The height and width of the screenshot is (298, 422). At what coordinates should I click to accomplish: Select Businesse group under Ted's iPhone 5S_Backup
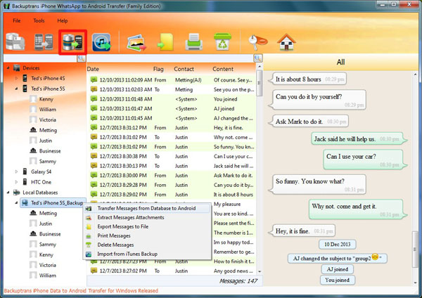pyautogui.click(x=50, y=234)
